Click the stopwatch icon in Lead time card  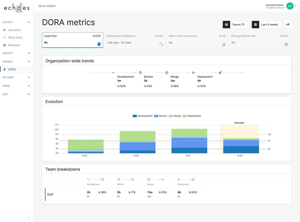point(99,44)
